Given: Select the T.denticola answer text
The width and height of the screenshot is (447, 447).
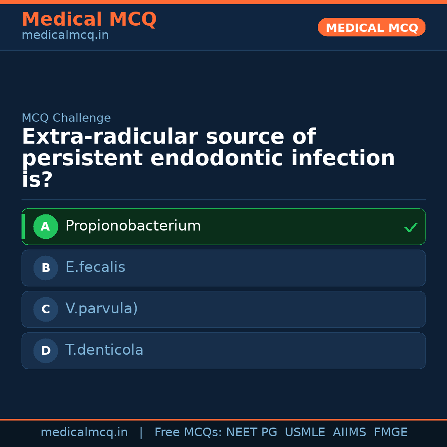Looking at the screenshot, I should click(x=104, y=350).
